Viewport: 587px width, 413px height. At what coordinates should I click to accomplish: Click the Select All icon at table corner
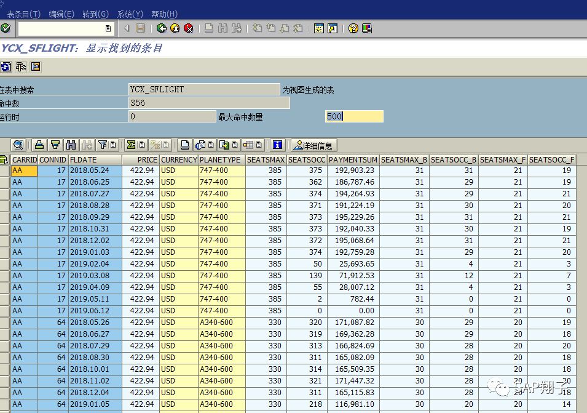[x=4, y=160]
